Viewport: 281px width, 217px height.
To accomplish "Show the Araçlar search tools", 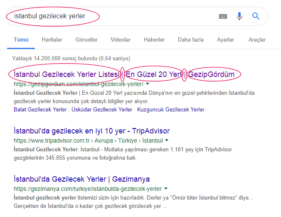I will click(x=257, y=39).
